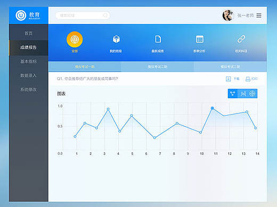Click the chain link 相关科目 icon
Image resolution: width=277 pixels, height=207 pixels.
pyautogui.click(x=241, y=39)
